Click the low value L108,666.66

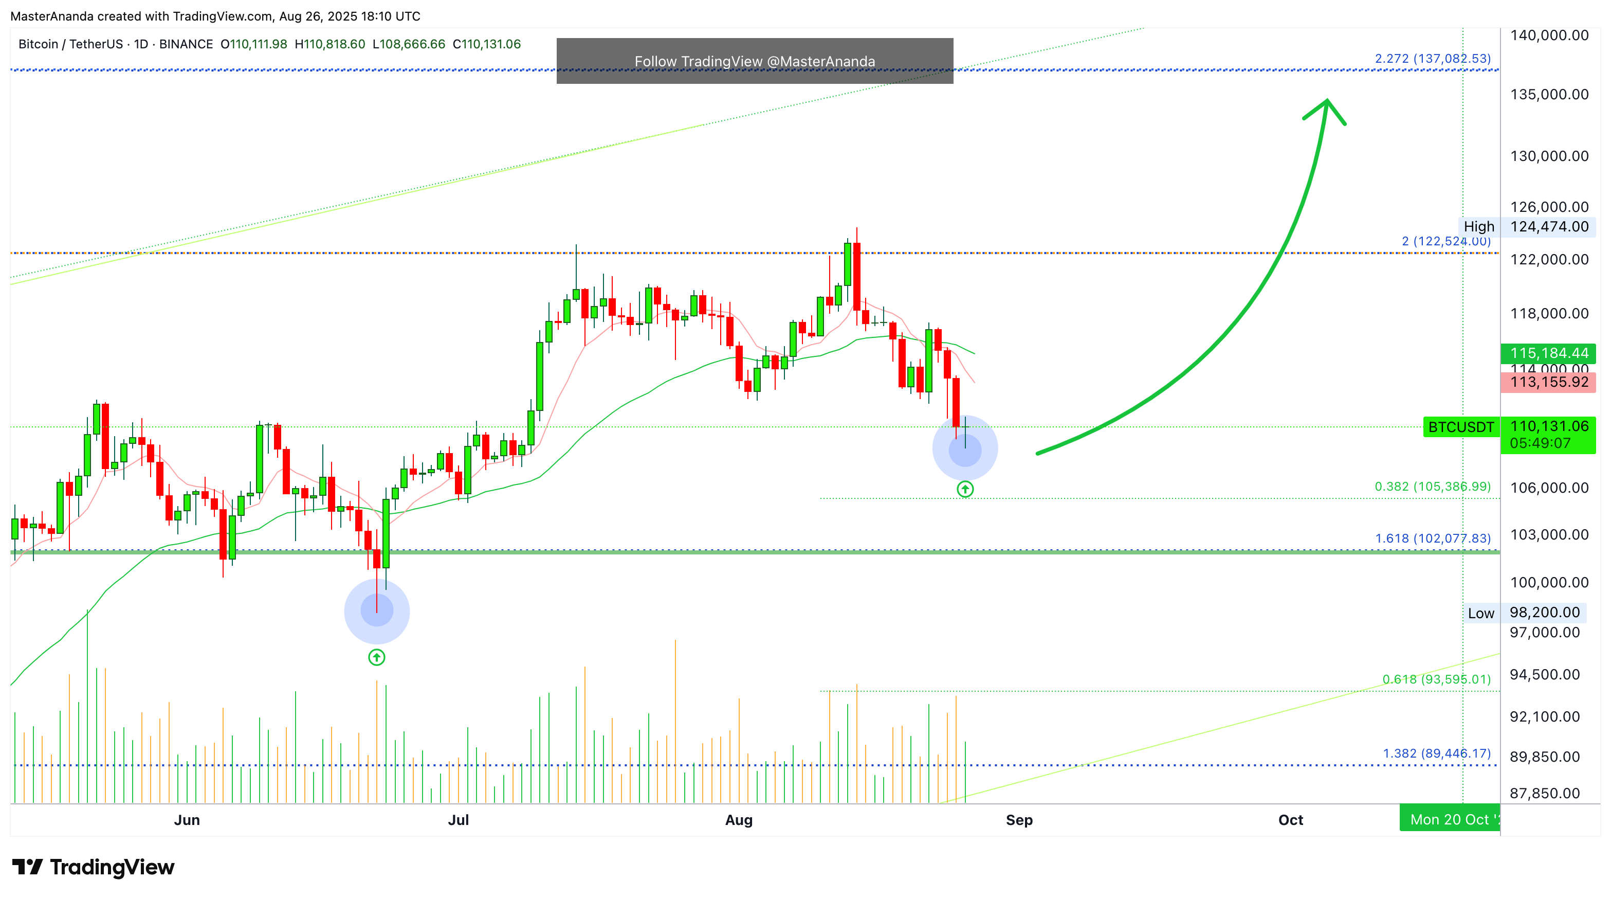pos(408,44)
